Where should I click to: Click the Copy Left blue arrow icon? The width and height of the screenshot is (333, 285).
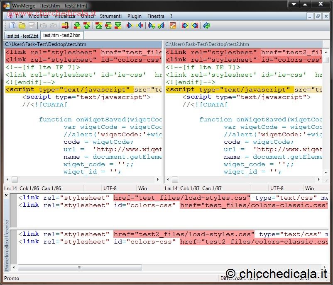point(140,26)
